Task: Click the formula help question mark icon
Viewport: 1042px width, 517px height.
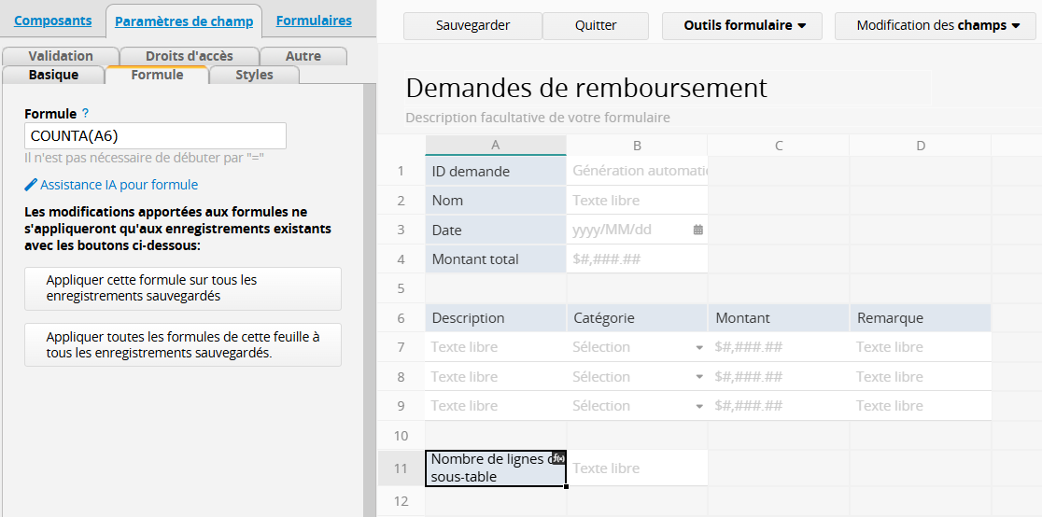Action: 86,114
